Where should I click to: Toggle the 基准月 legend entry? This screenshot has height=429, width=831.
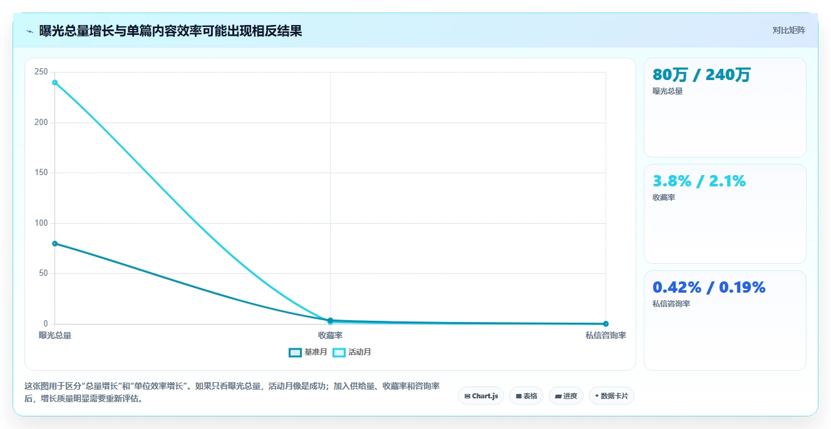(x=308, y=352)
